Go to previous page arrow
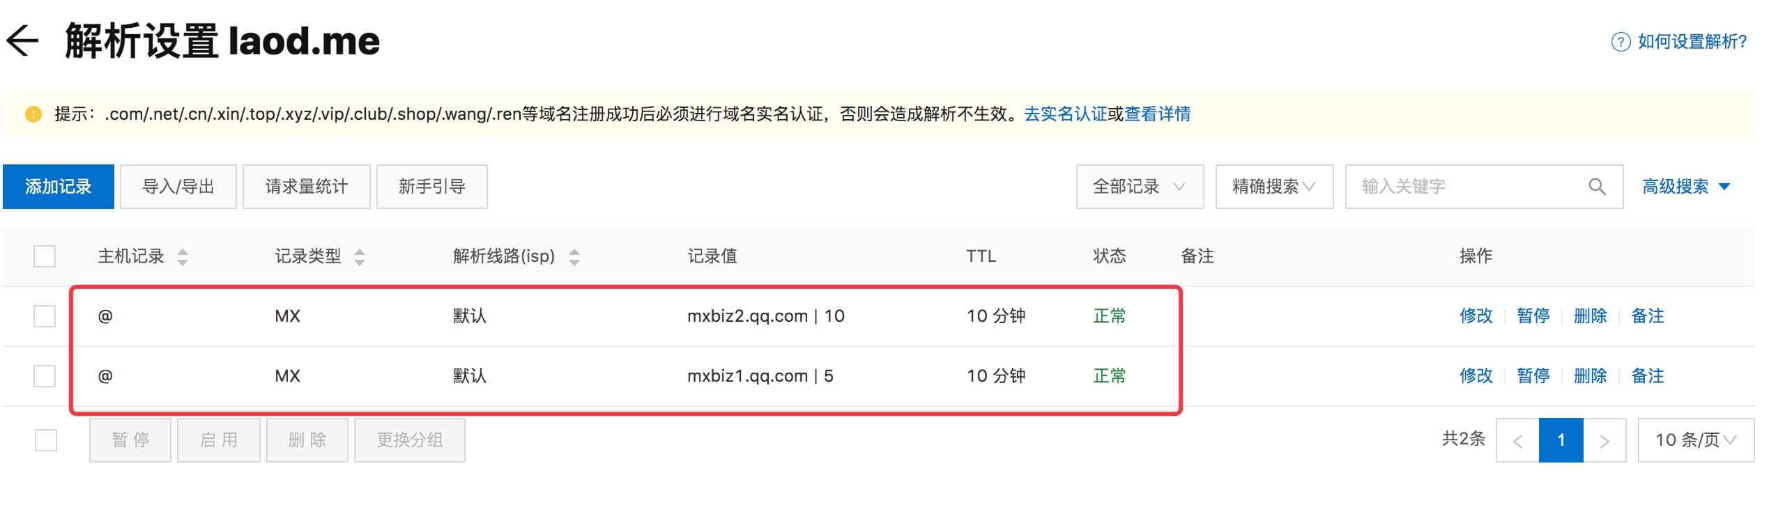This screenshot has height=528, width=1769. click(x=1517, y=440)
